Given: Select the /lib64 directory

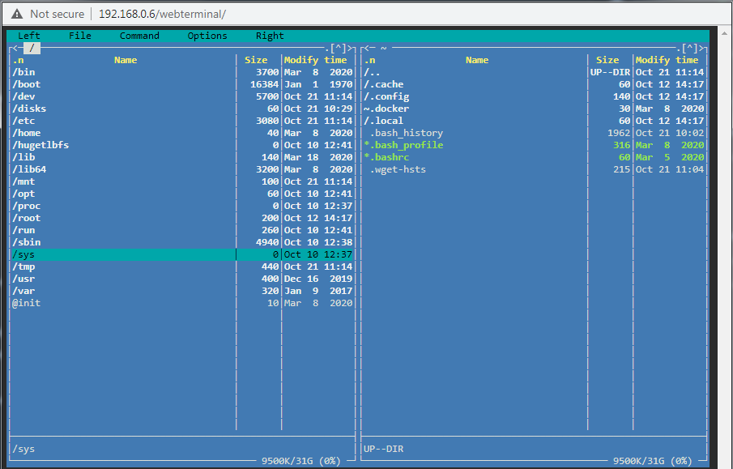Looking at the screenshot, I should (182, 169).
